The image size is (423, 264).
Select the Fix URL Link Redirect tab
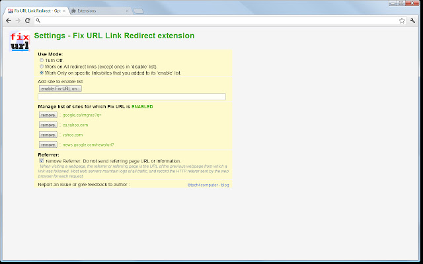(36, 11)
